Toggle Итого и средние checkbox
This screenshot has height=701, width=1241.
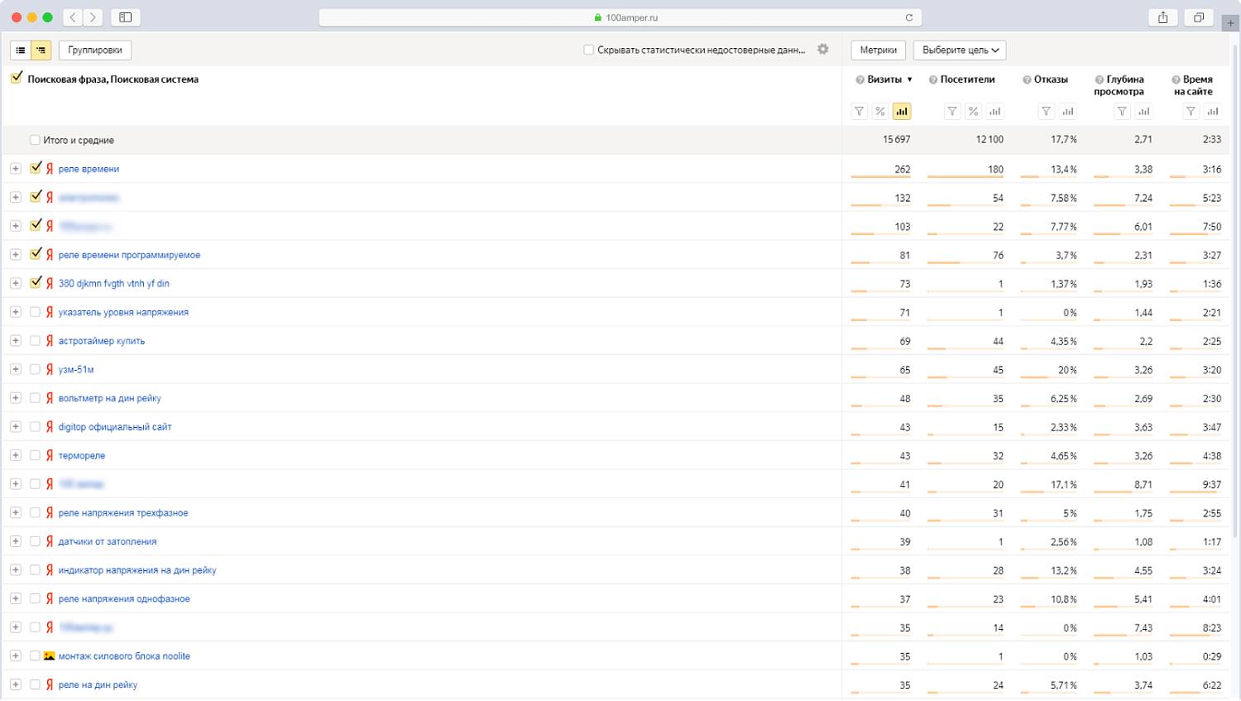point(35,140)
